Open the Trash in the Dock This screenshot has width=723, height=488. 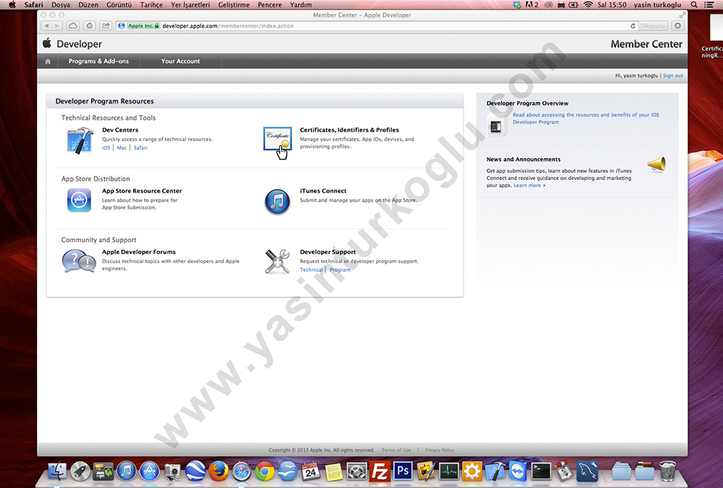pos(667,471)
